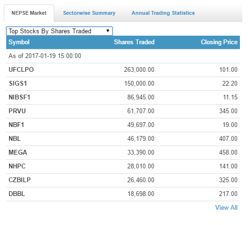Select the MEGA symbol
The height and width of the screenshot is (225, 248).
point(18,153)
